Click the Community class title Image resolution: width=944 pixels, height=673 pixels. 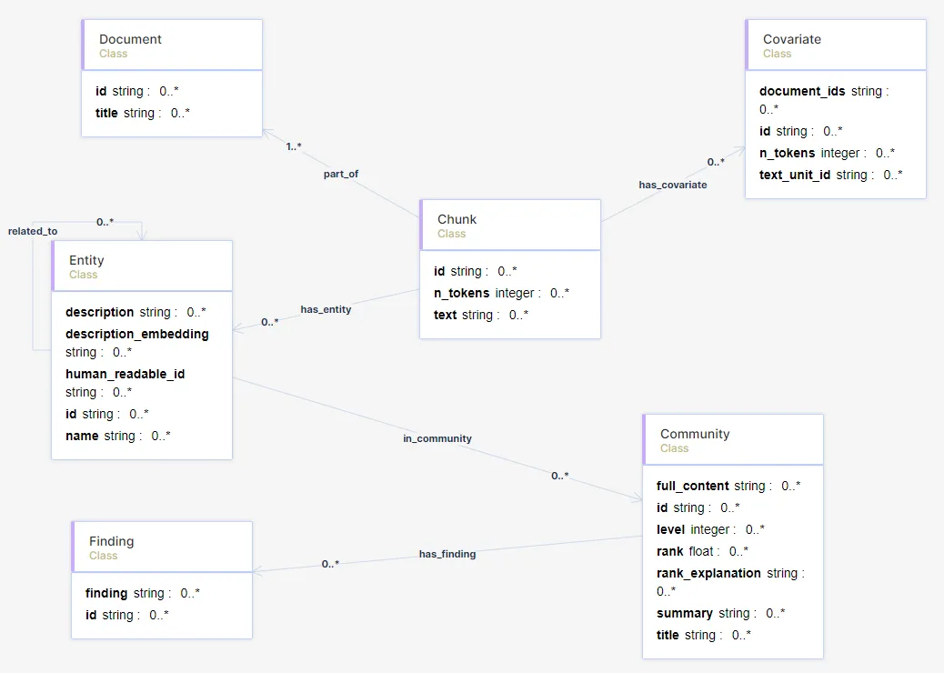[695, 434]
